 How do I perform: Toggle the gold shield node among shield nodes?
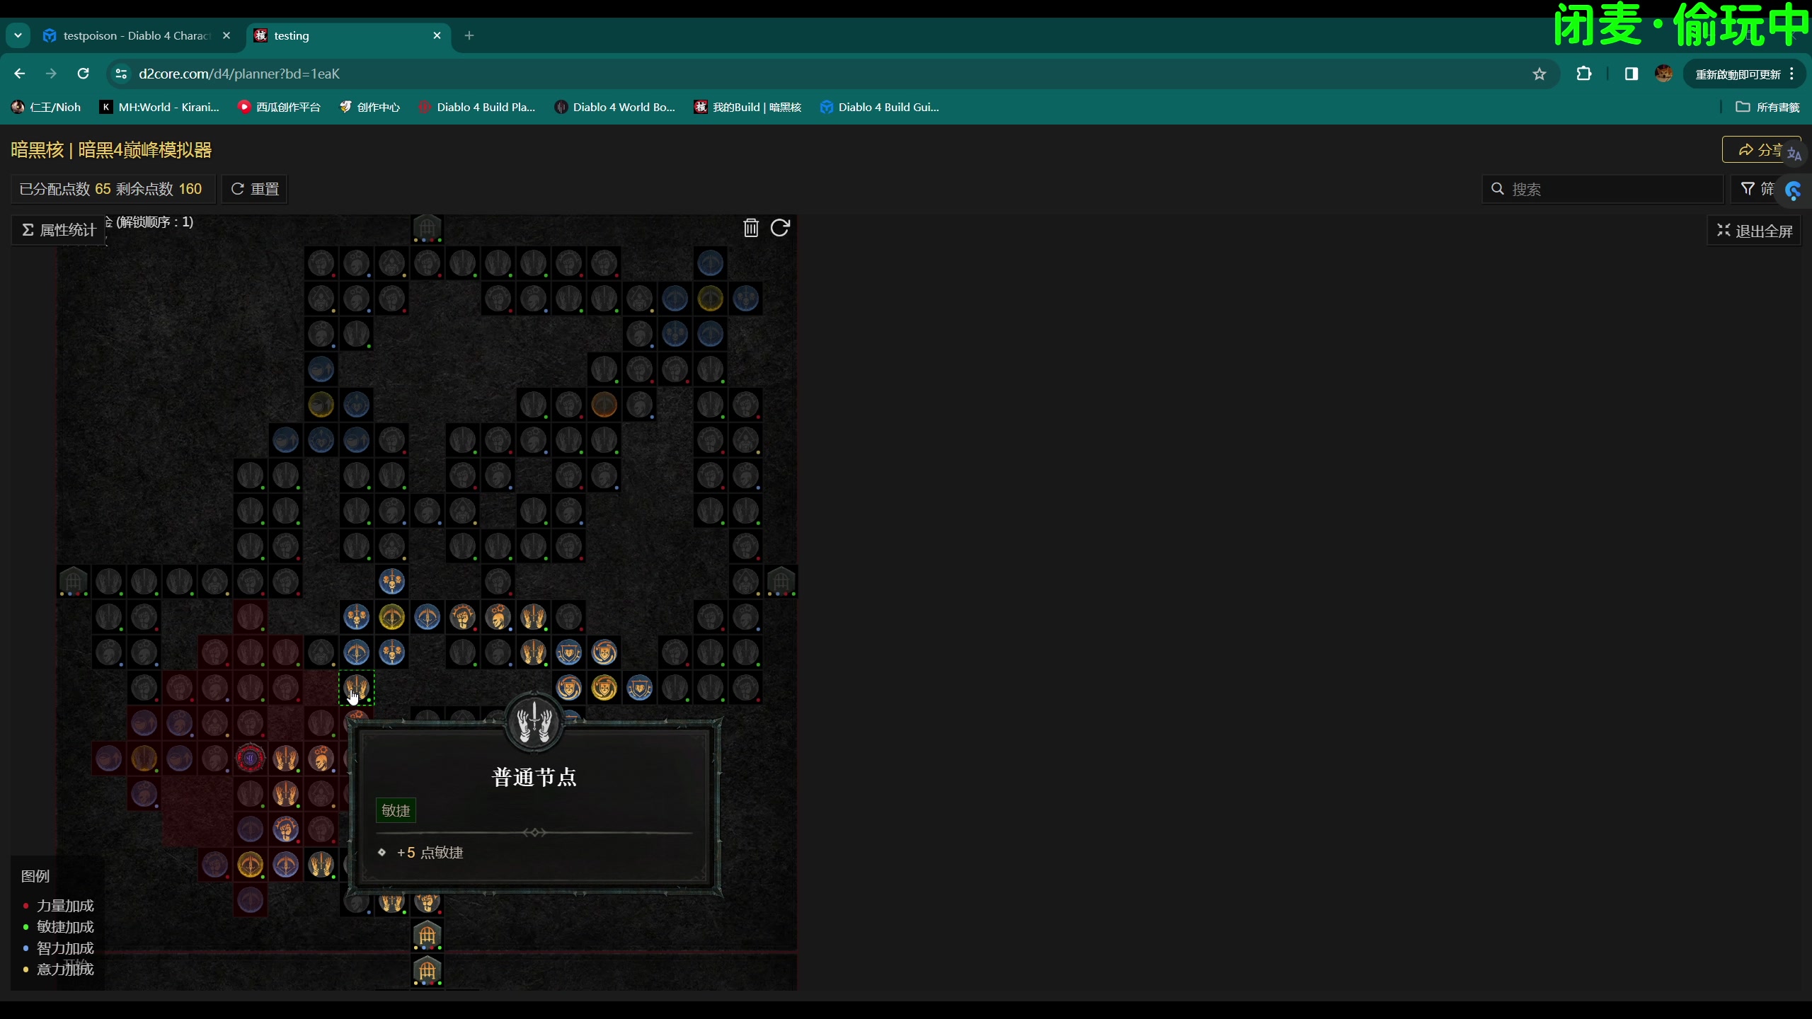pyautogui.click(x=604, y=688)
